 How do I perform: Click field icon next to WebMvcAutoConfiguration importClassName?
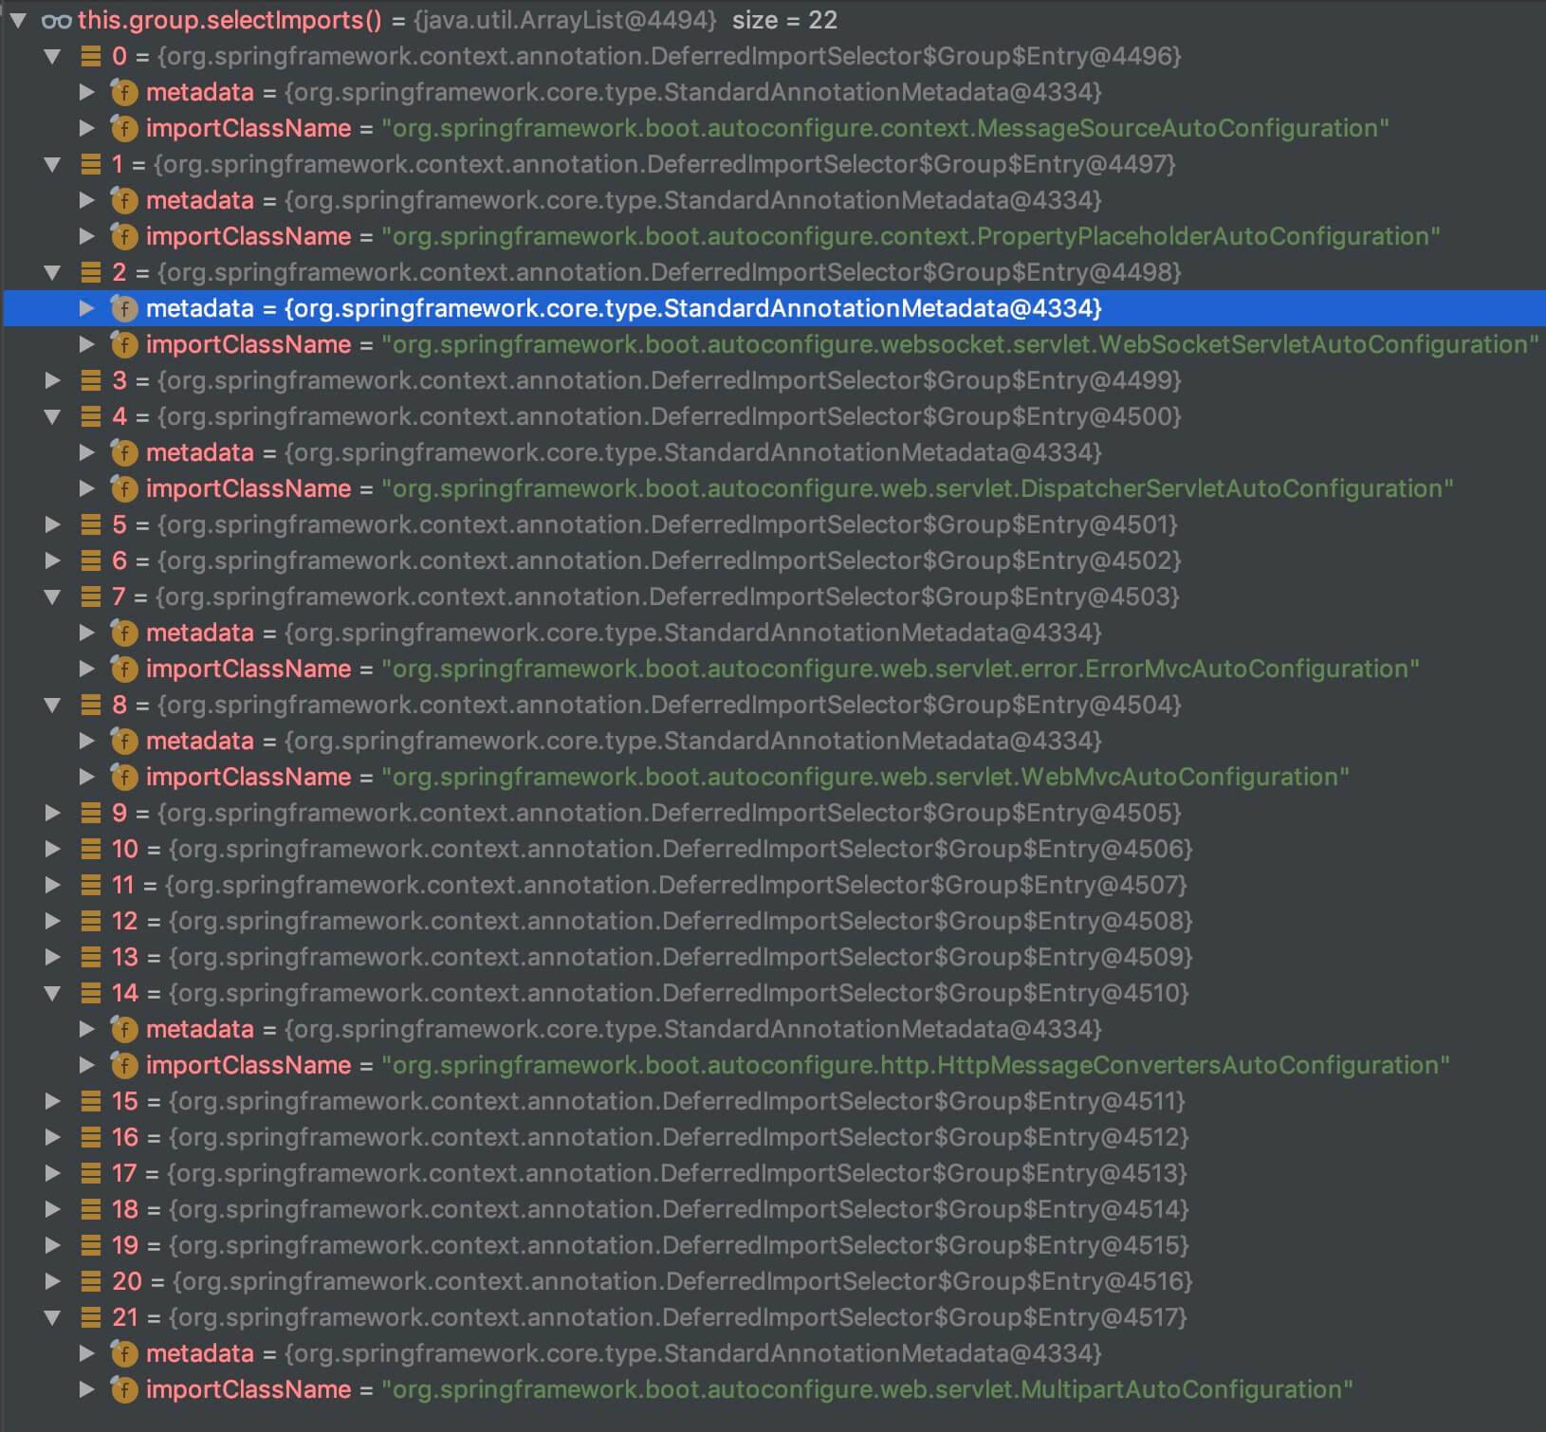pyautogui.click(x=124, y=777)
